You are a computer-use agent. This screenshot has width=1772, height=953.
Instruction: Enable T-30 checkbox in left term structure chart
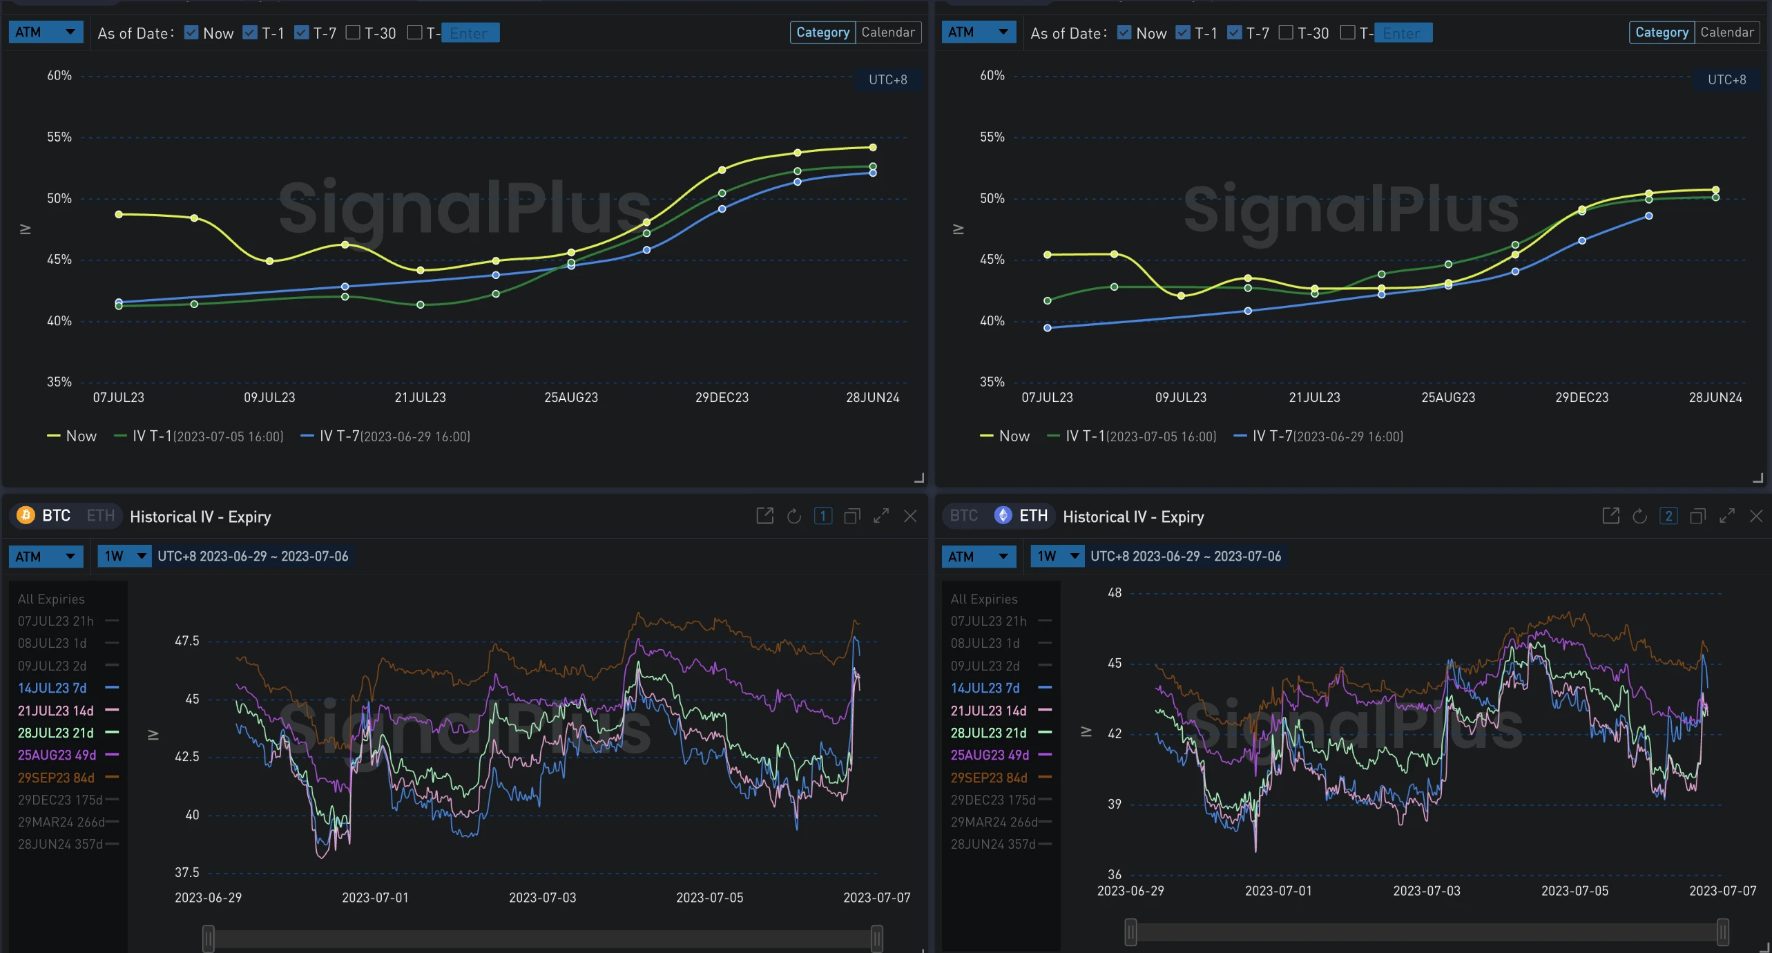353,32
